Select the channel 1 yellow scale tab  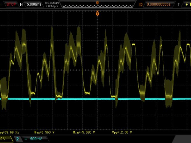[x=6, y=139]
